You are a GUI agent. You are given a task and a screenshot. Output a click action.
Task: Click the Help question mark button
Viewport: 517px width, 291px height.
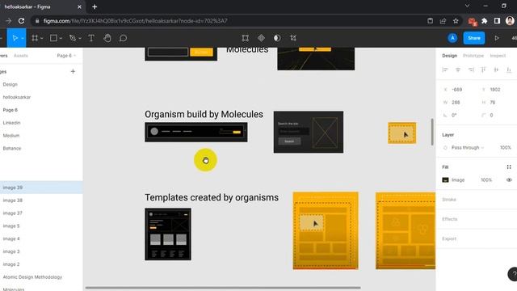[513, 274]
